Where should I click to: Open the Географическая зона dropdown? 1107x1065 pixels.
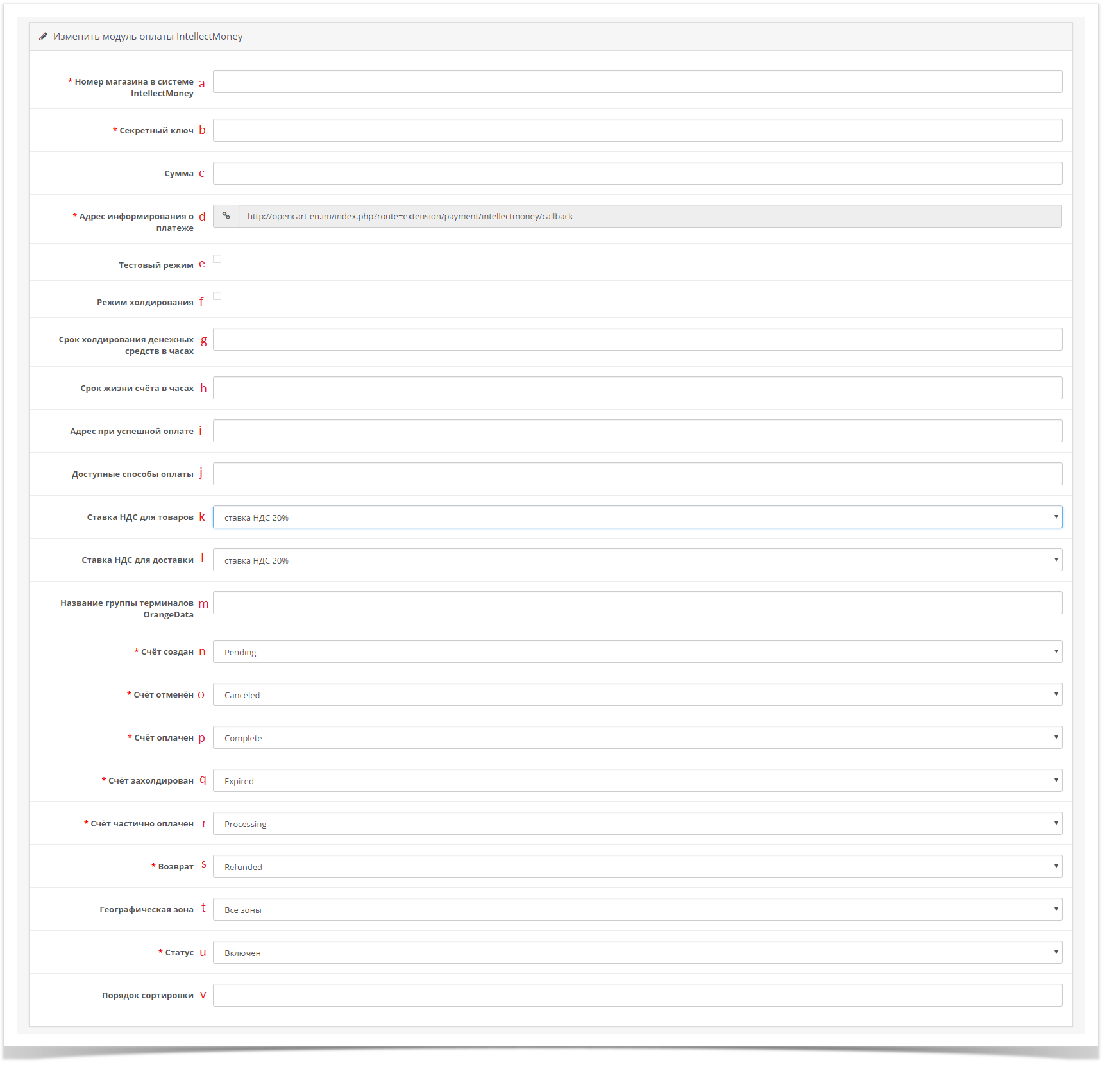click(637, 910)
